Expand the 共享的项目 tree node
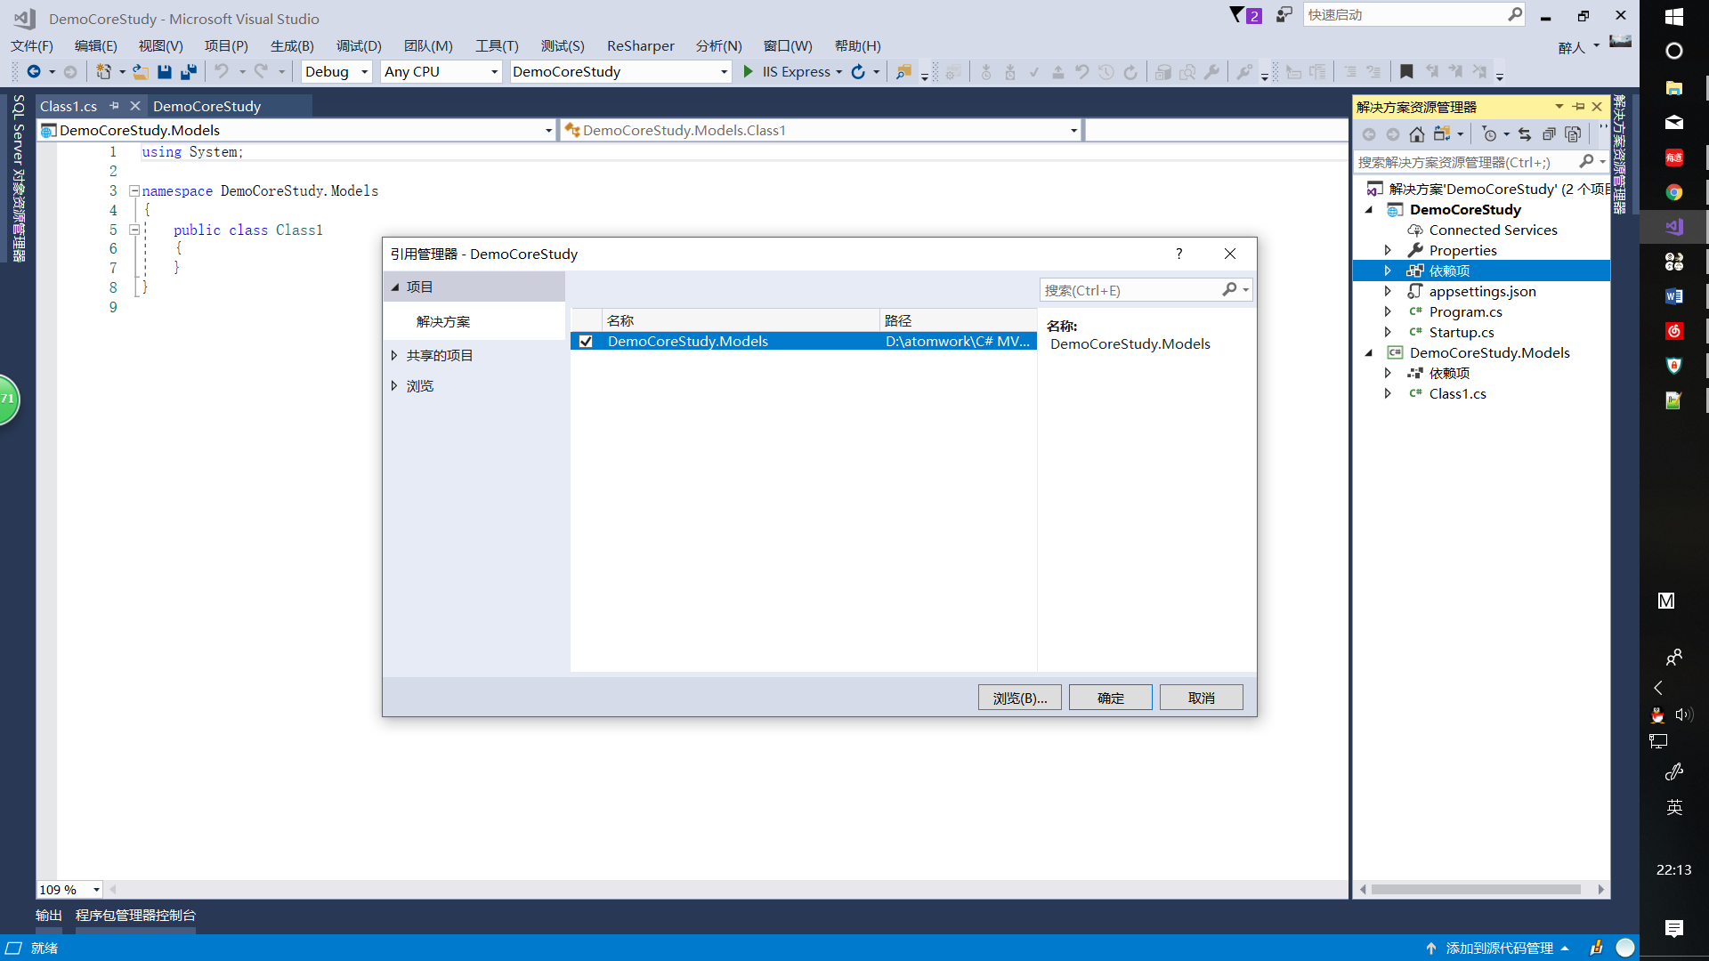 (x=394, y=356)
